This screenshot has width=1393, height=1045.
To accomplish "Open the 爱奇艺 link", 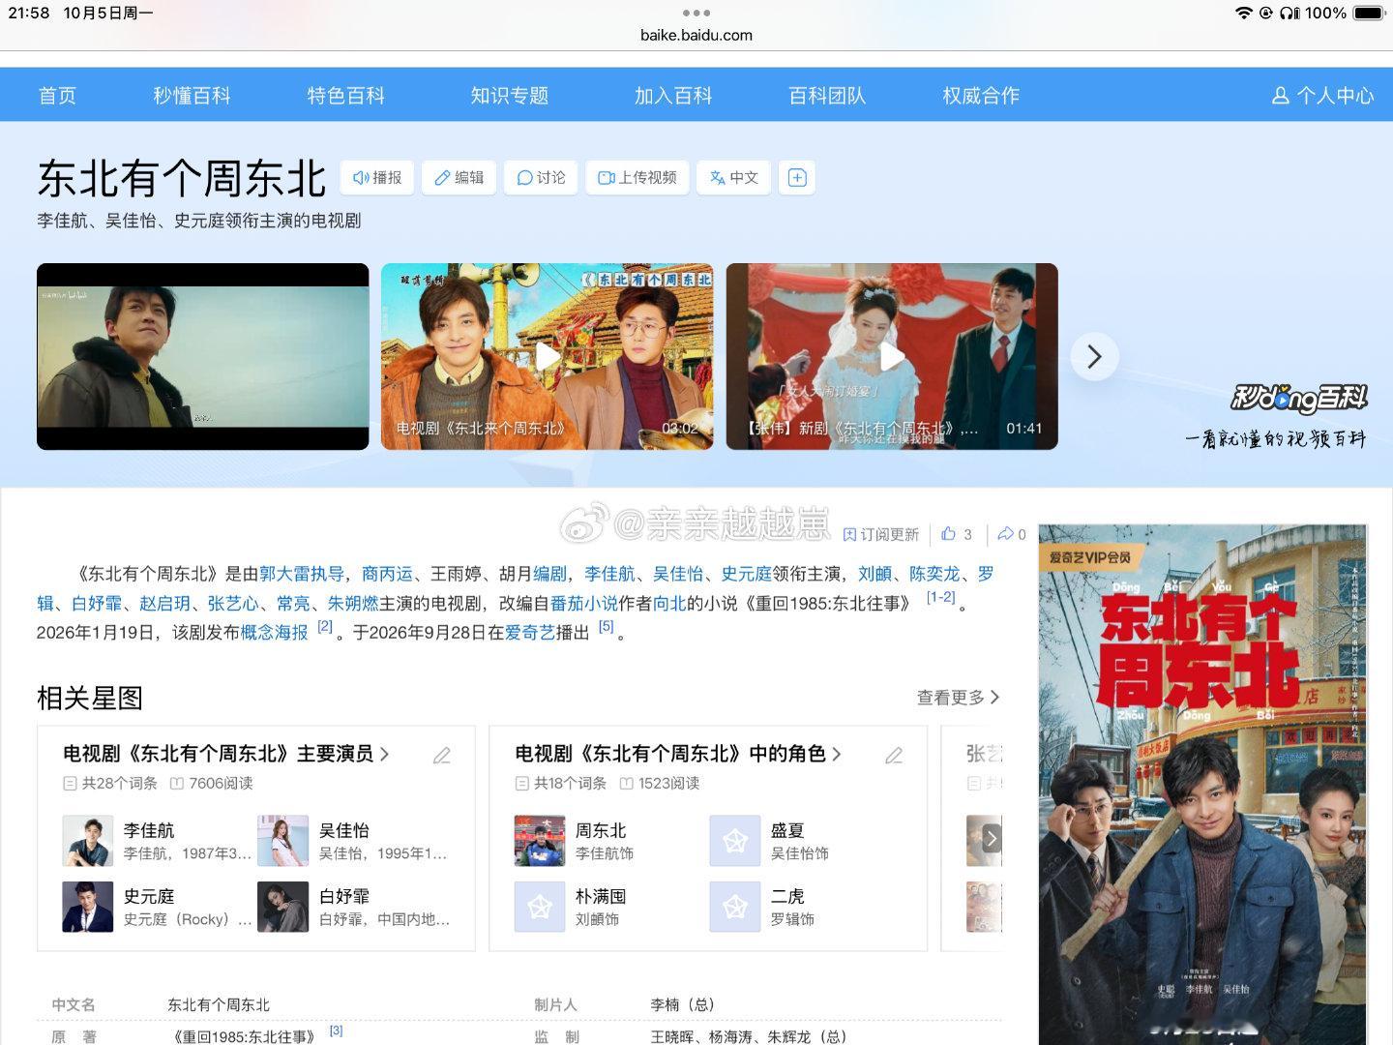I will [530, 632].
